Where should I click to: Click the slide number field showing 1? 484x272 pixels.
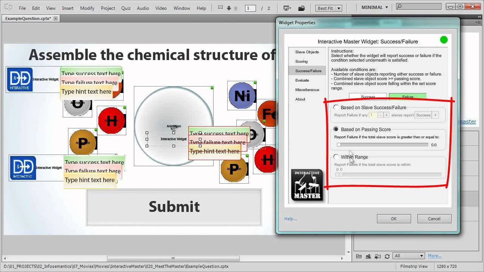[250, 8]
